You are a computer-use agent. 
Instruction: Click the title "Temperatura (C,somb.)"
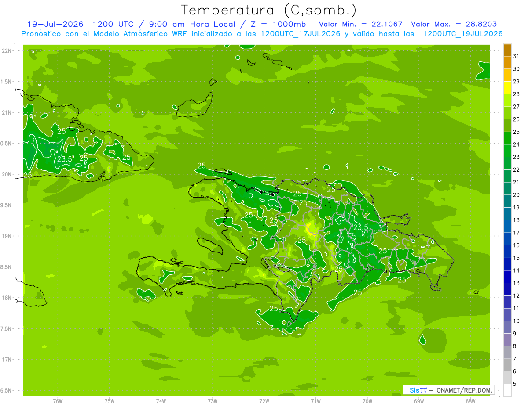[268, 10]
